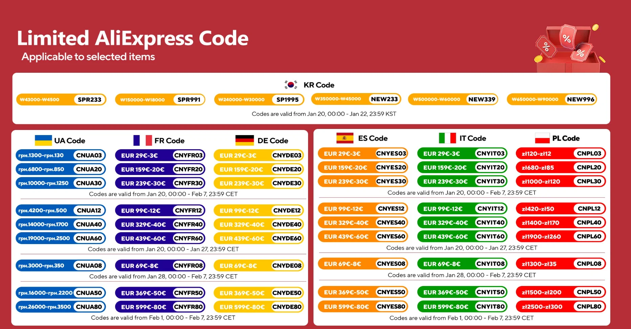
Task: Pick the CNYES12 code pill
Action: (x=363, y=209)
